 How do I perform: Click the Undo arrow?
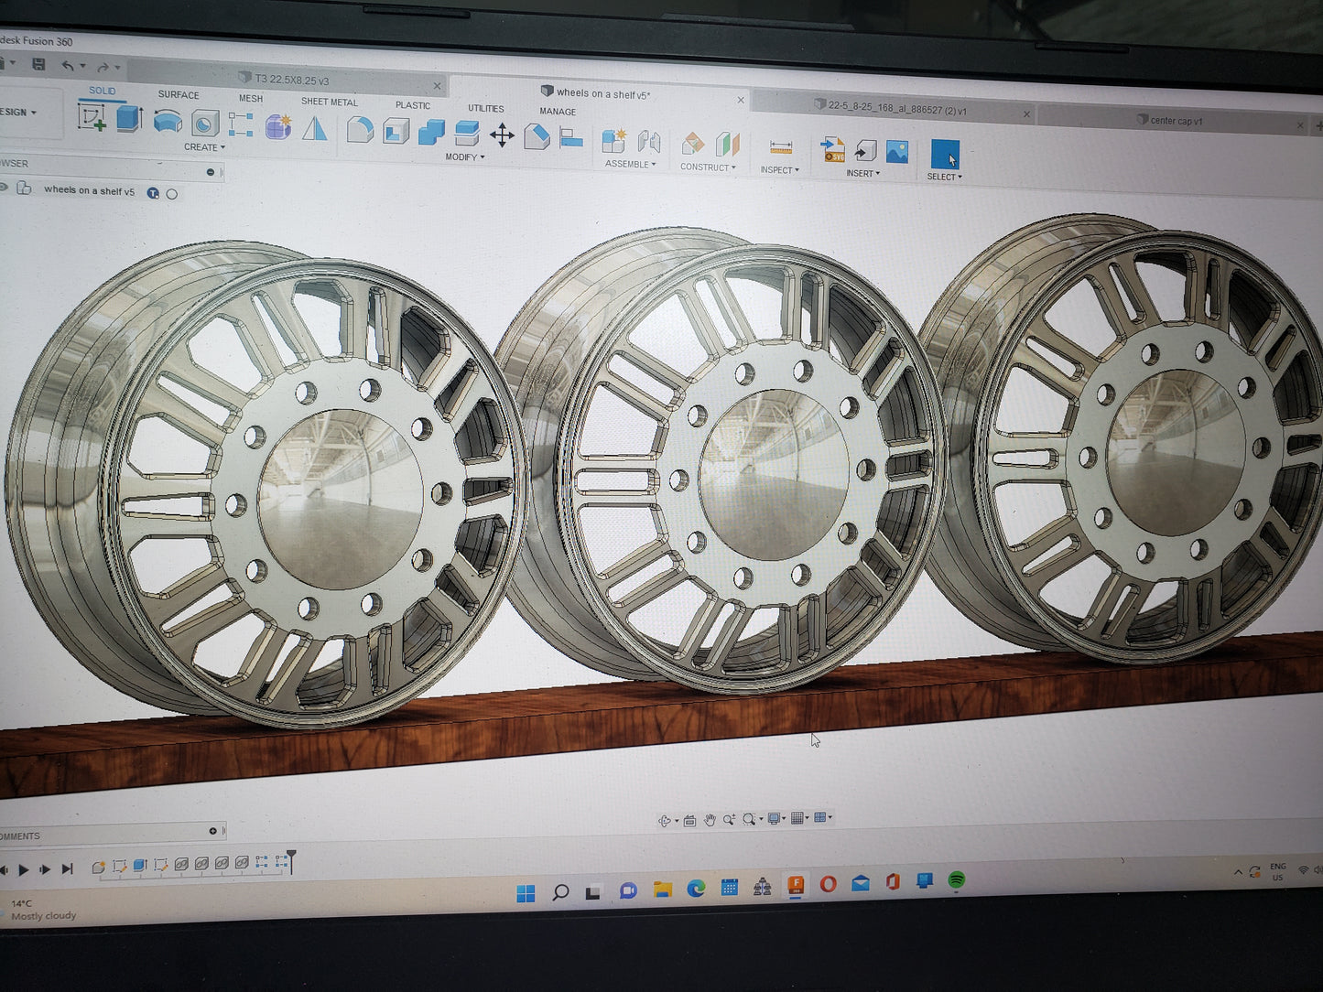coord(68,65)
